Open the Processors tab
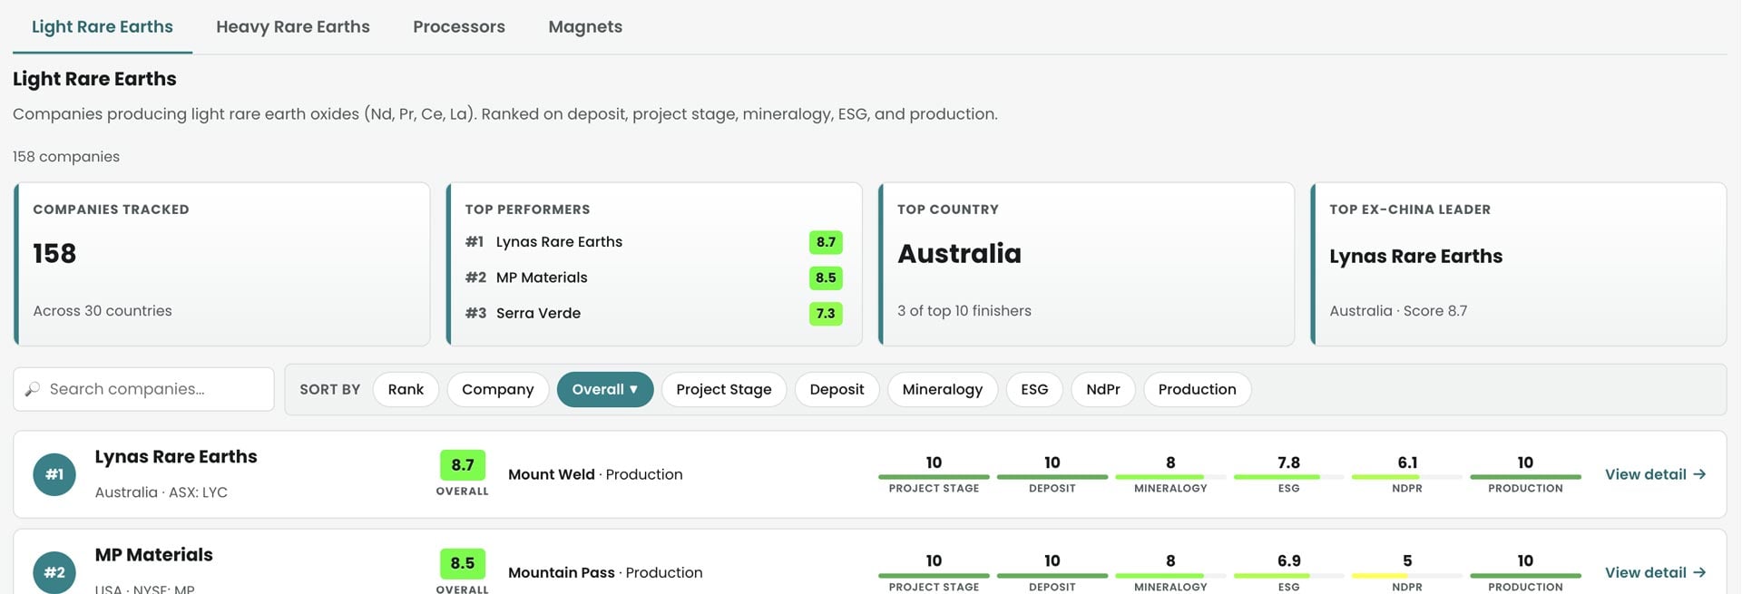The height and width of the screenshot is (594, 1742). [x=459, y=27]
